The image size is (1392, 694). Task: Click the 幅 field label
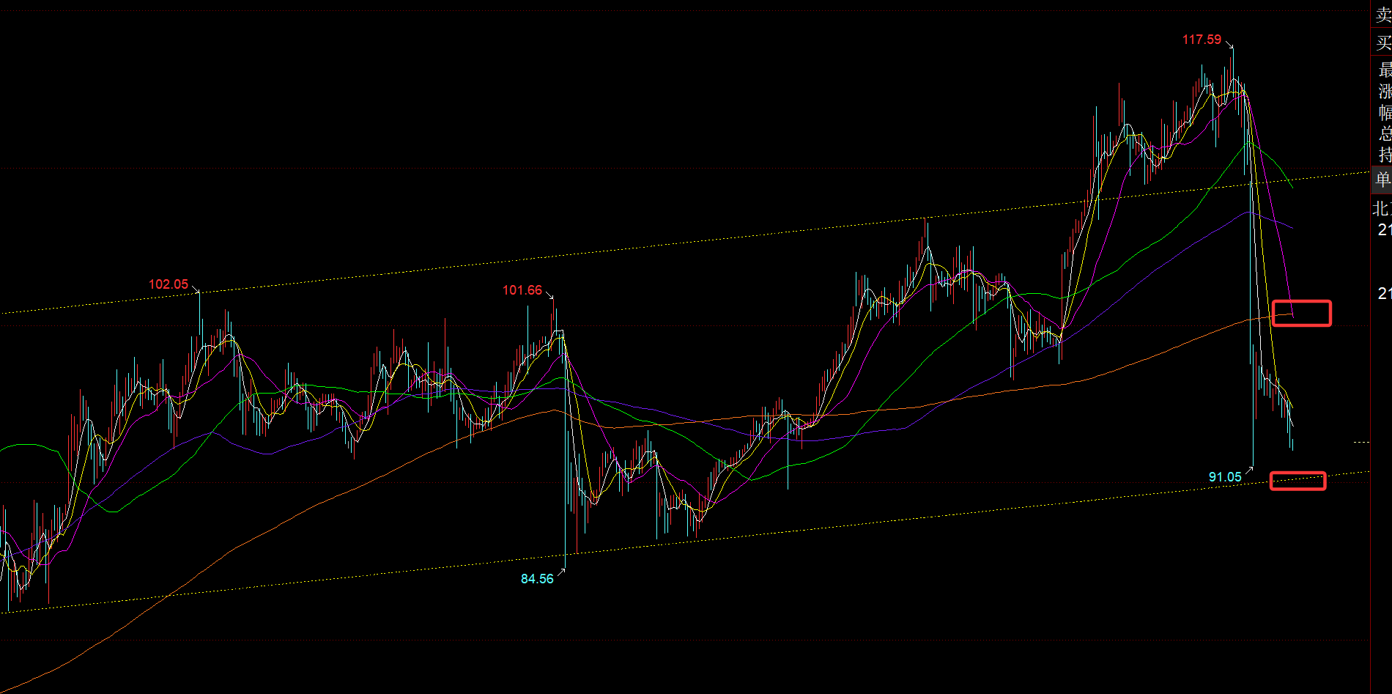coord(1384,112)
